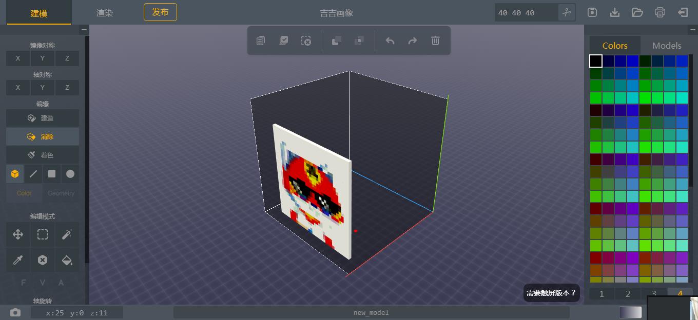Choose the square brush shape

52,174
